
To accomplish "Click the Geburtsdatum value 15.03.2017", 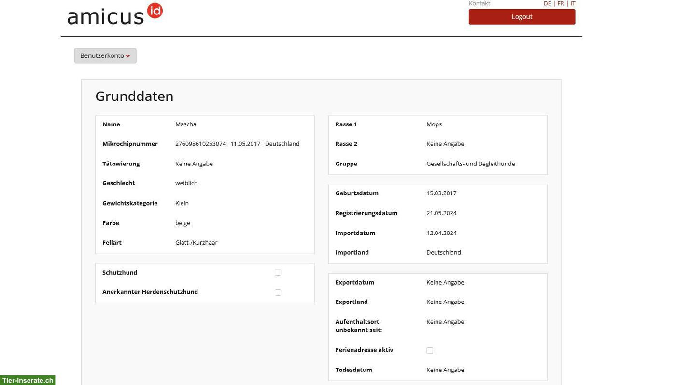I will click(441, 193).
